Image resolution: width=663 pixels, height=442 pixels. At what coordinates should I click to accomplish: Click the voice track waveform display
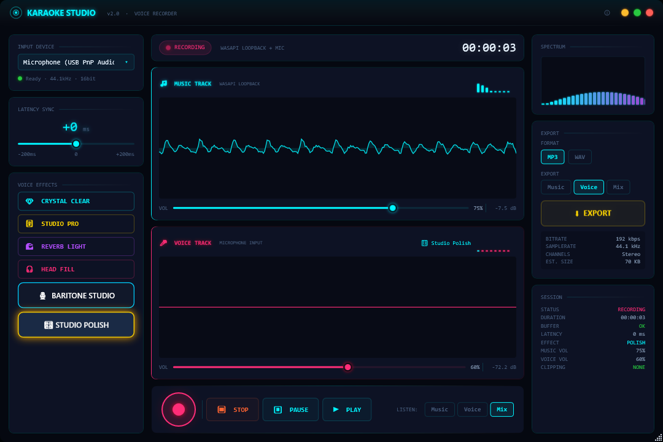(x=338, y=308)
